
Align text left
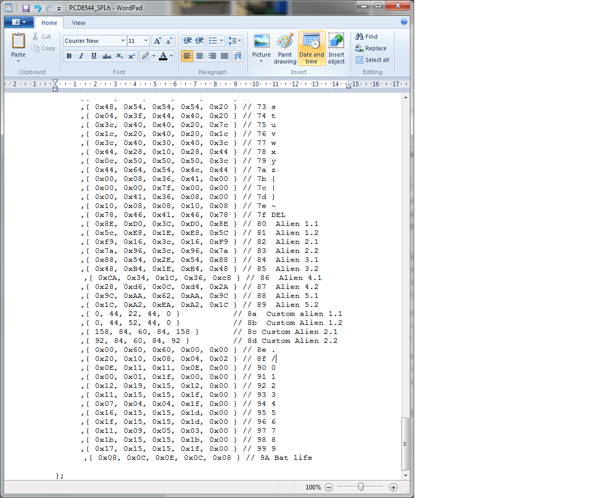pyautogui.click(x=187, y=56)
